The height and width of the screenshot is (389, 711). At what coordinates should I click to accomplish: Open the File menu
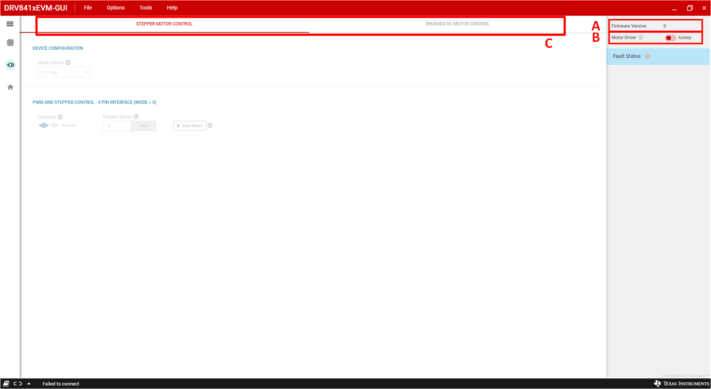point(88,8)
